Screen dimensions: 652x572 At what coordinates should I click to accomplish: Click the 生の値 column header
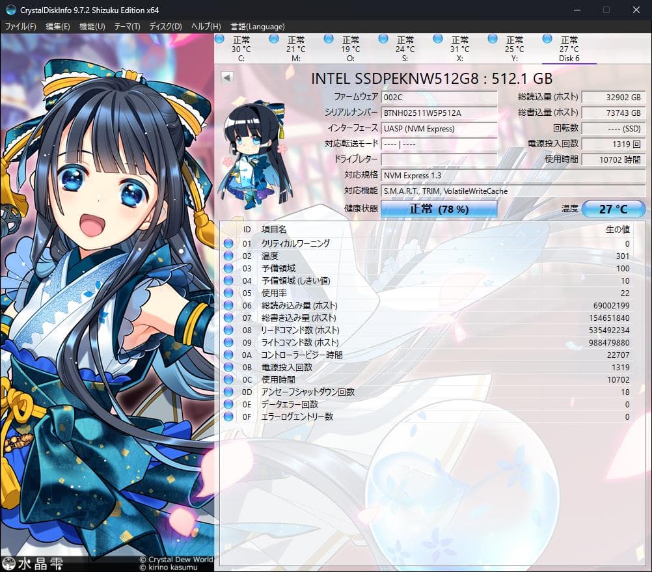[618, 230]
